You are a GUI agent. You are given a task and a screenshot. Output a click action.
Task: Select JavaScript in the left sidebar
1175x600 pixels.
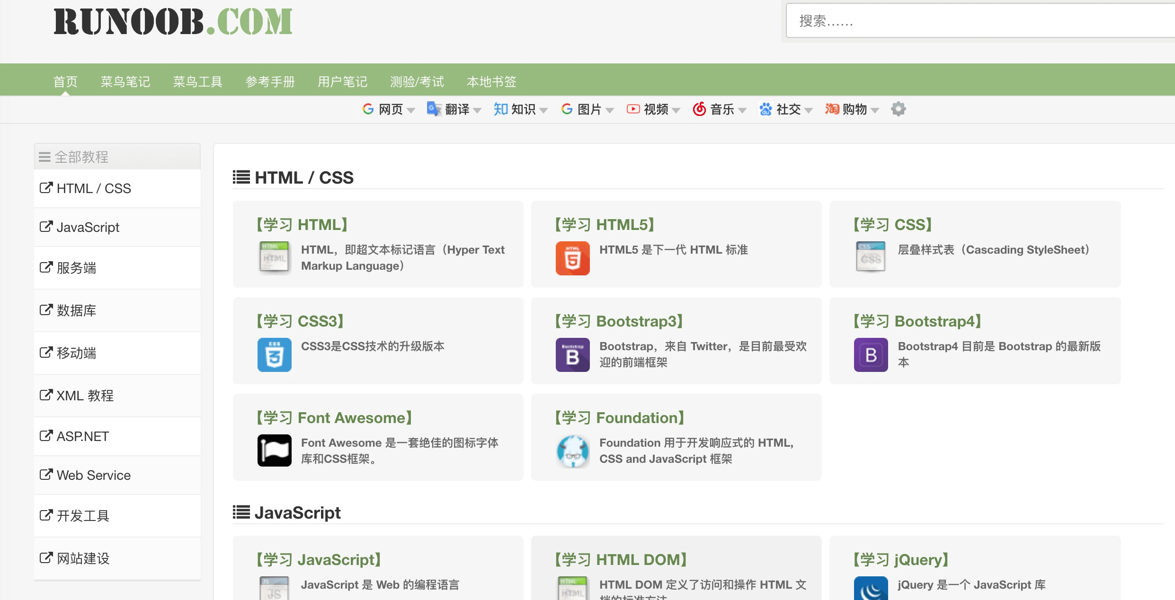point(88,228)
